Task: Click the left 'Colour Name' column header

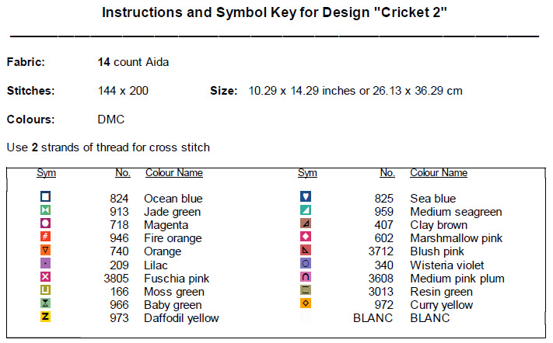Action: [x=173, y=173]
